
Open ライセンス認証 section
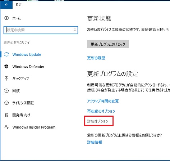pyautogui.click(x=23, y=103)
